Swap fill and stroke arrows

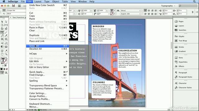(7, 58)
